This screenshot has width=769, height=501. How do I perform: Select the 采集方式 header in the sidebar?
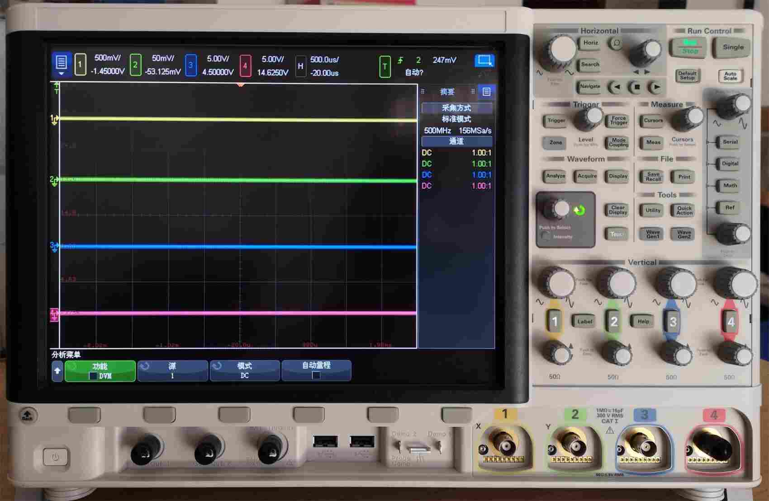(x=456, y=108)
